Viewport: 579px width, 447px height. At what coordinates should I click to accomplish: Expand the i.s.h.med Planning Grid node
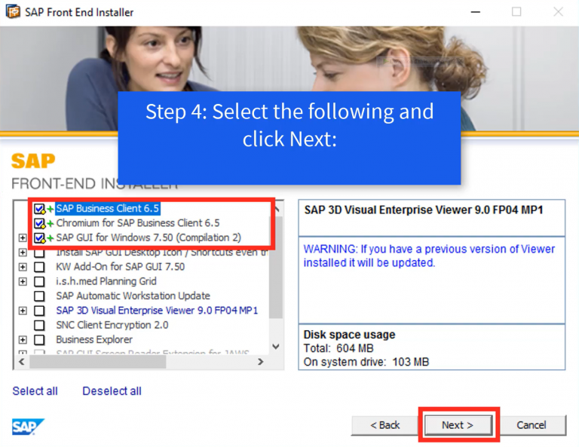pyautogui.click(x=23, y=282)
